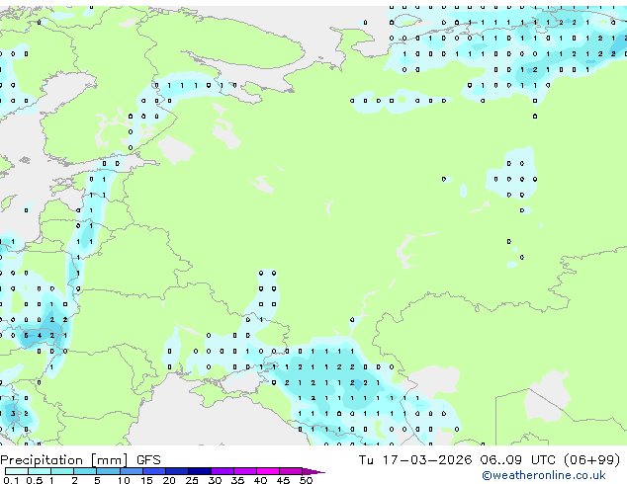The height and width of the screenshot is (484, 627).
Task: Click the map value '5' in the western rain cell
Action: tap(27, 336)
